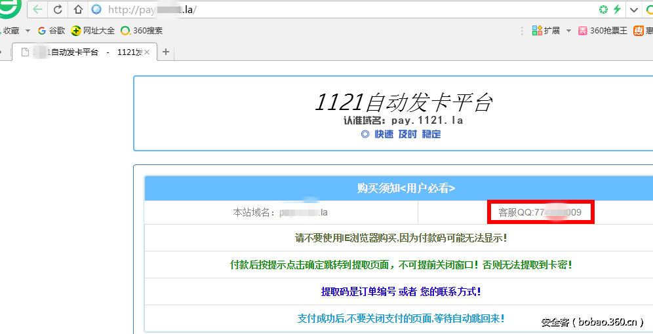This screenshot has width=653, height=334.
Task: Close the 自动发卡平台 tab
Action: click(147, 52)
